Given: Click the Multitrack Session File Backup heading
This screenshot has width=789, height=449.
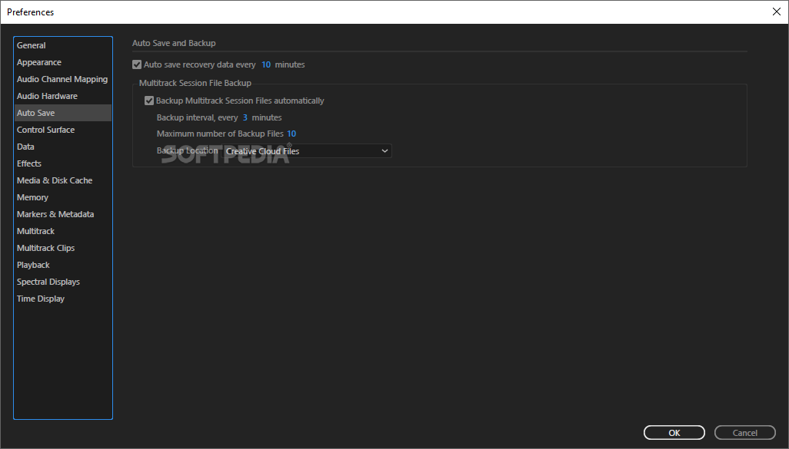Looking at the screenshot, I should [195, 84].
